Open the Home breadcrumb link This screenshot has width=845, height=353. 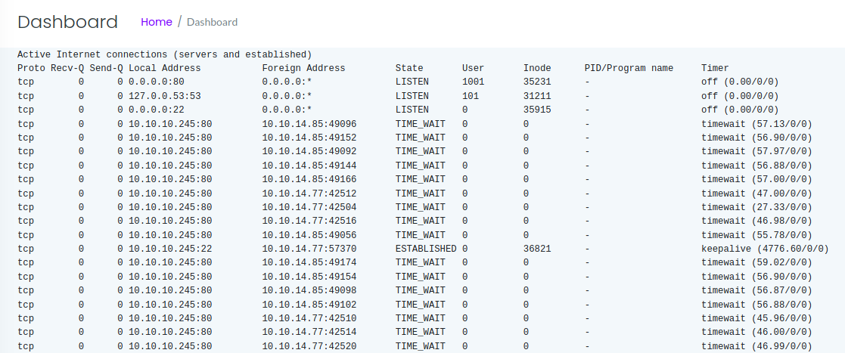pos(157,22)
